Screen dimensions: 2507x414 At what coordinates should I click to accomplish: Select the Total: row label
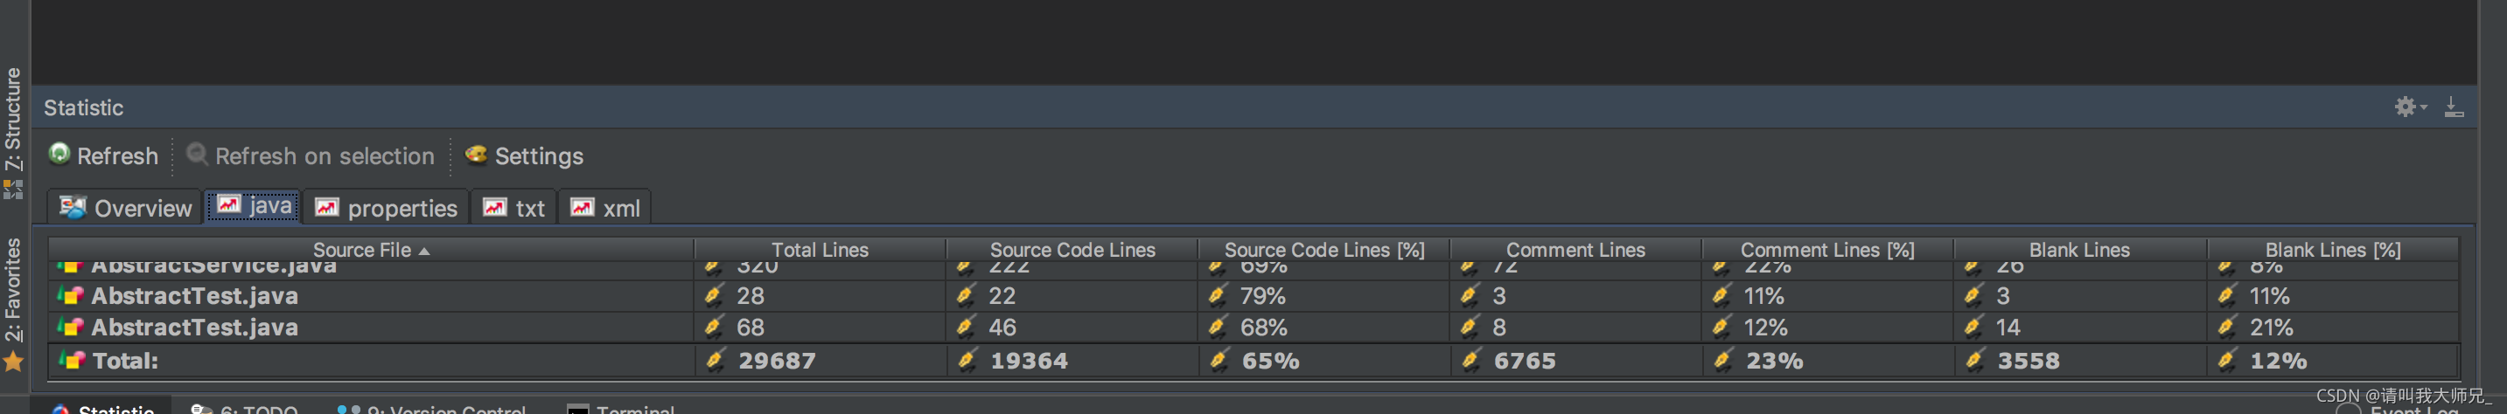124,361
